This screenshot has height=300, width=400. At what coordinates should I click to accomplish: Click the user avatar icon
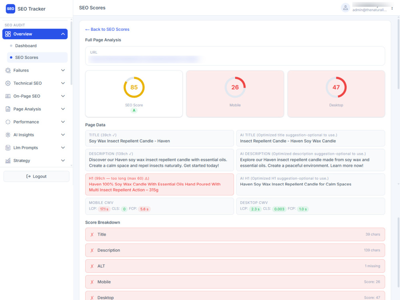345,8
